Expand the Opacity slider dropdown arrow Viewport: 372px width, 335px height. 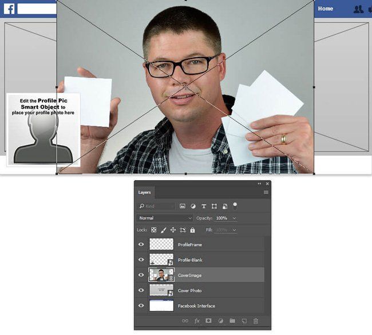pos(235,218)
